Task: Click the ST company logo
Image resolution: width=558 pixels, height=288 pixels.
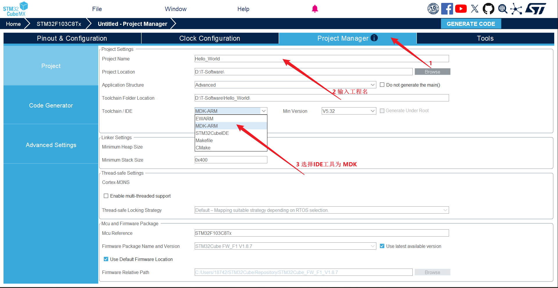Action: click(x=536, y=9)
